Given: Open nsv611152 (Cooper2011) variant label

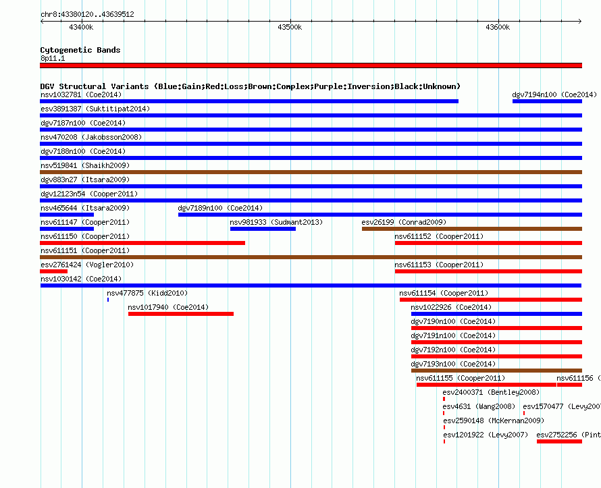Looking at the screenshot, I should 439,236.
